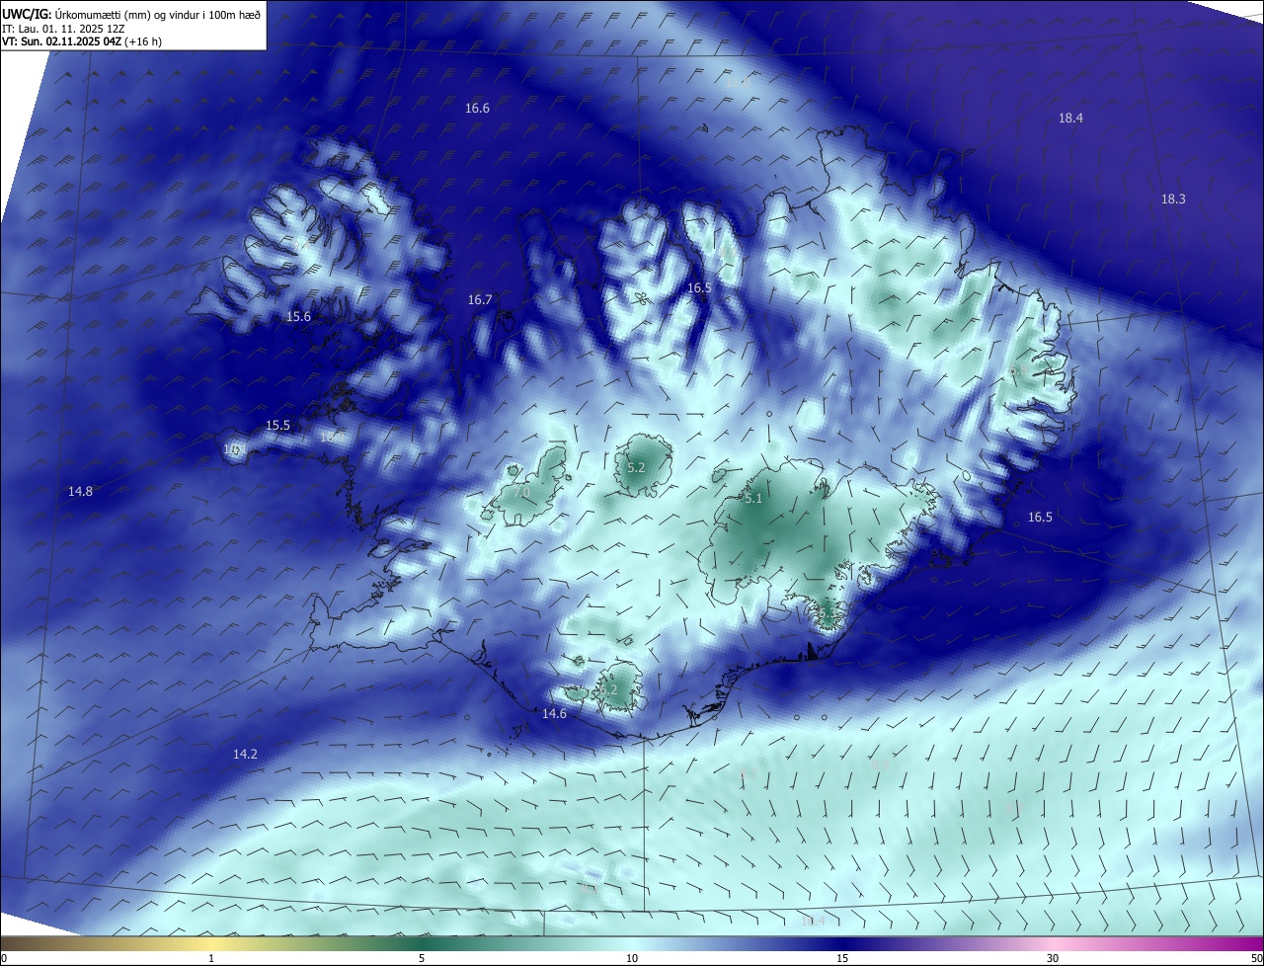1264x966 pixels.
Task: Click the "30" tick on the color scale
Action: coord(1053,958)
